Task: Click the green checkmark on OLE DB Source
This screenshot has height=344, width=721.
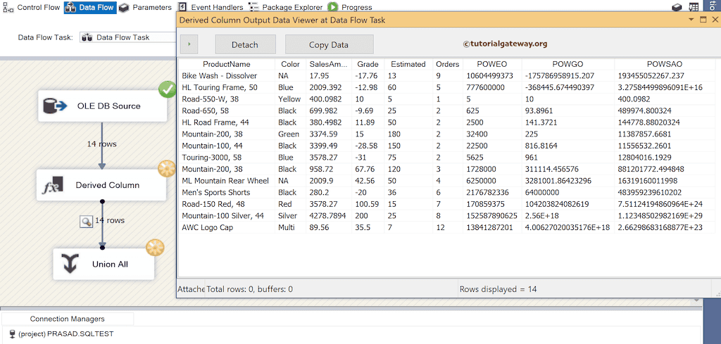Action: 167,89
